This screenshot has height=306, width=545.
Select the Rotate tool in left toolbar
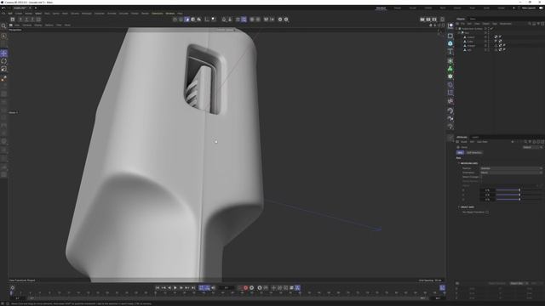tap(3, 61)
